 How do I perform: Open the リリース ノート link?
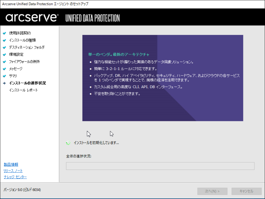click(x=13, y=171)
